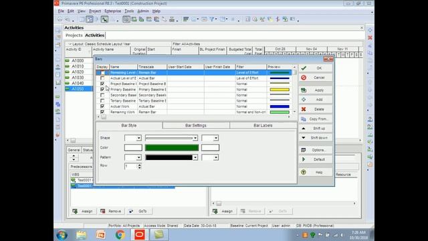Image resolution: width=428 pixels, height=241 pixels.
Task: Increase the Row number using stepper
Action: (x=140, y=165)
